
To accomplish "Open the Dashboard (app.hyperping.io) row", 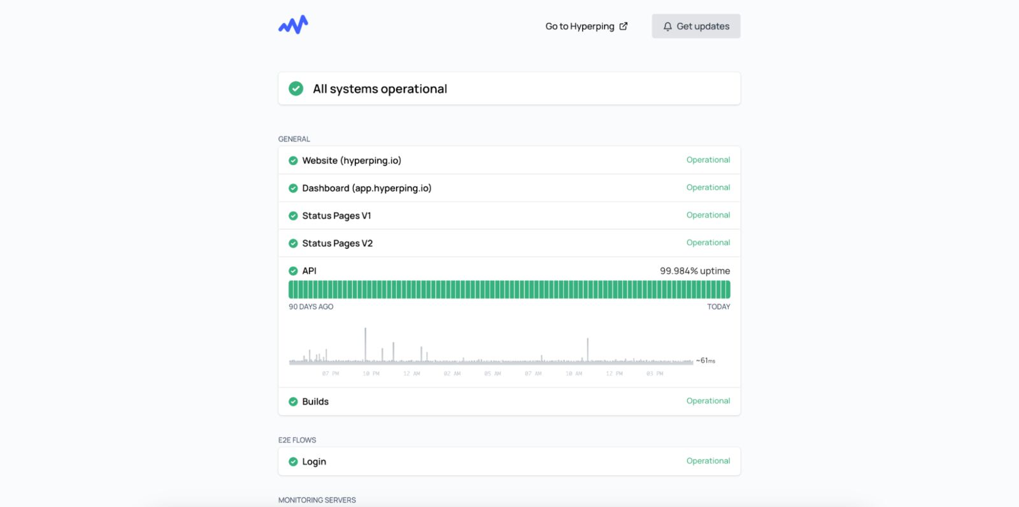I will (509, 188).
